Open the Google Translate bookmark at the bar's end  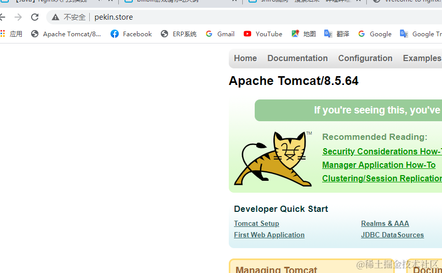point(421,34)
